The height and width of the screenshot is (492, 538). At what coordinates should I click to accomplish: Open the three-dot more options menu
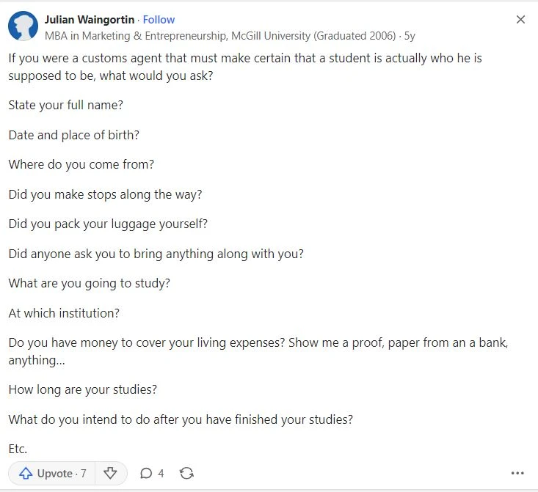pyautogui.click(x=517, y=474)
